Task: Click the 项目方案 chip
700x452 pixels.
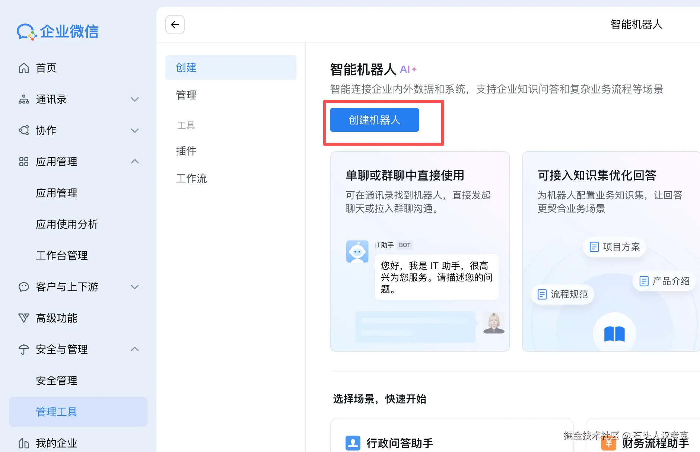Action: pos(614,247)
